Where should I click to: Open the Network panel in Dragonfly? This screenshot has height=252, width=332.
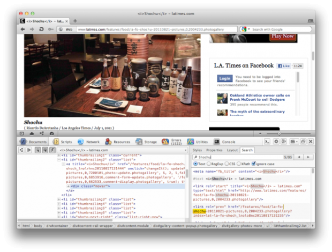88,142
